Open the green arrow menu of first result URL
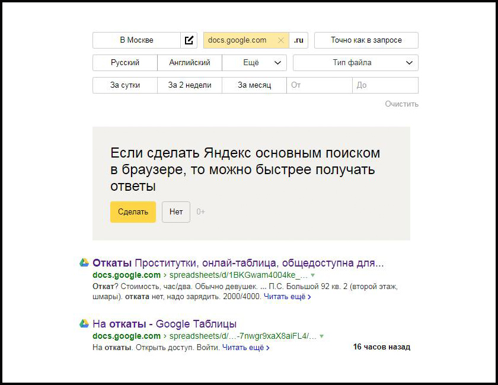The width and height of the screenshot is (498, 385). tap(313, 275)
